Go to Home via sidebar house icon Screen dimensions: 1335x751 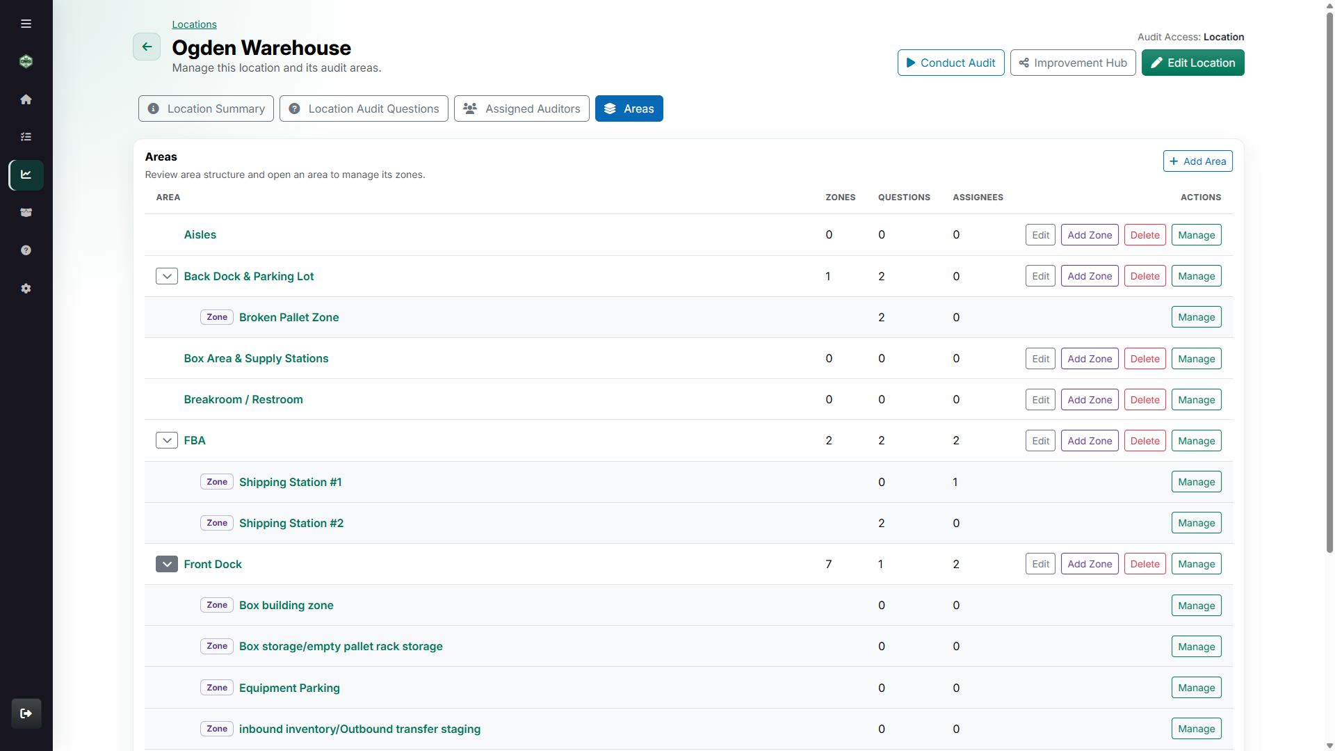(26, 99)
